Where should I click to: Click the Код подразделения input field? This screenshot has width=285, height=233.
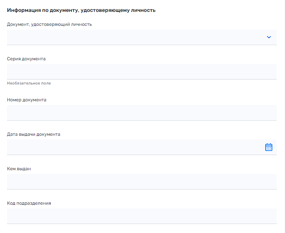click(142, 216)
